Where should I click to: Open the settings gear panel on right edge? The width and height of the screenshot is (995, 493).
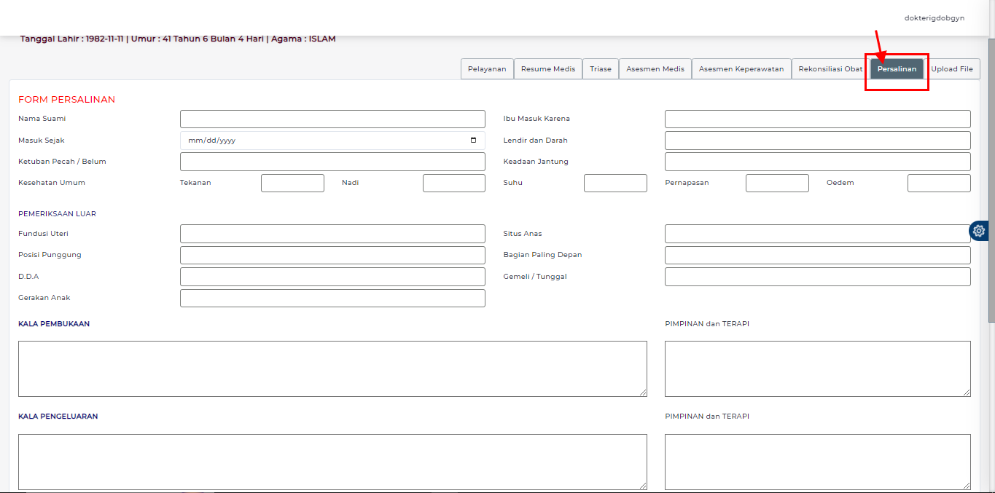click(978, 231)
